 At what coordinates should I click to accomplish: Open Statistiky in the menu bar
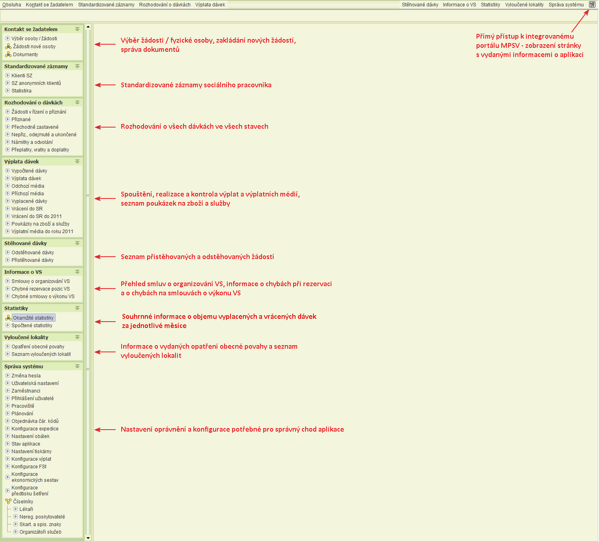tap(491, 5)
